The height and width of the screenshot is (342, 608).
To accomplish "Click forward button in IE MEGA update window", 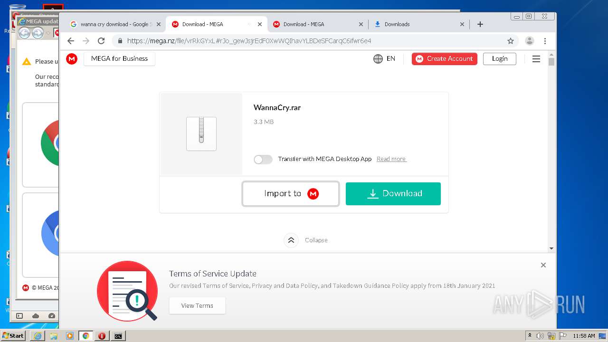I will pyautogui.click(x=38, y=33).
